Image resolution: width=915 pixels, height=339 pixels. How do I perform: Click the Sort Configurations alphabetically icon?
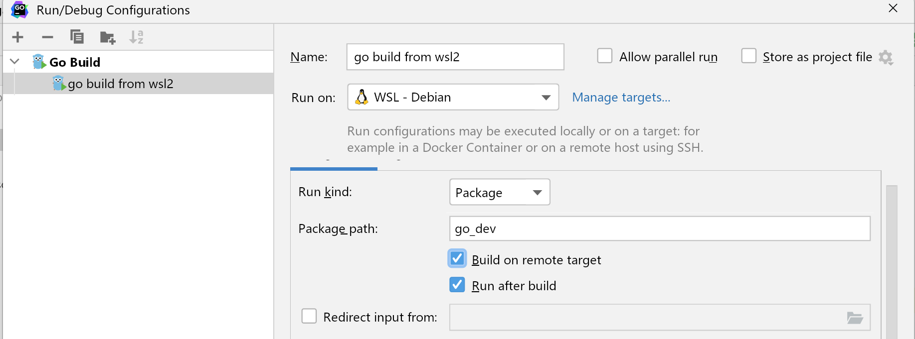136,37
